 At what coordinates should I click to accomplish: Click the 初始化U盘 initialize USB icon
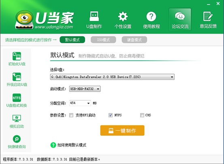click(17, 56)
